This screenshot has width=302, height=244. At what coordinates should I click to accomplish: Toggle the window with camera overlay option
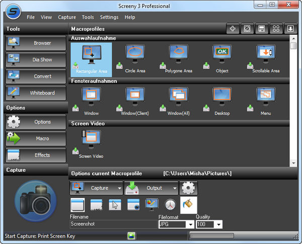pyautogui.click(x=133, y=205)
